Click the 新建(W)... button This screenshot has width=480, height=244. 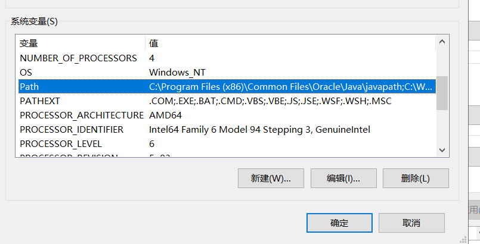tap(271, 179)
